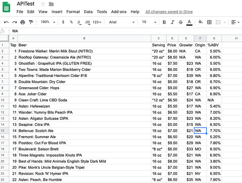Toggle Strikethrough formatting

180,22
